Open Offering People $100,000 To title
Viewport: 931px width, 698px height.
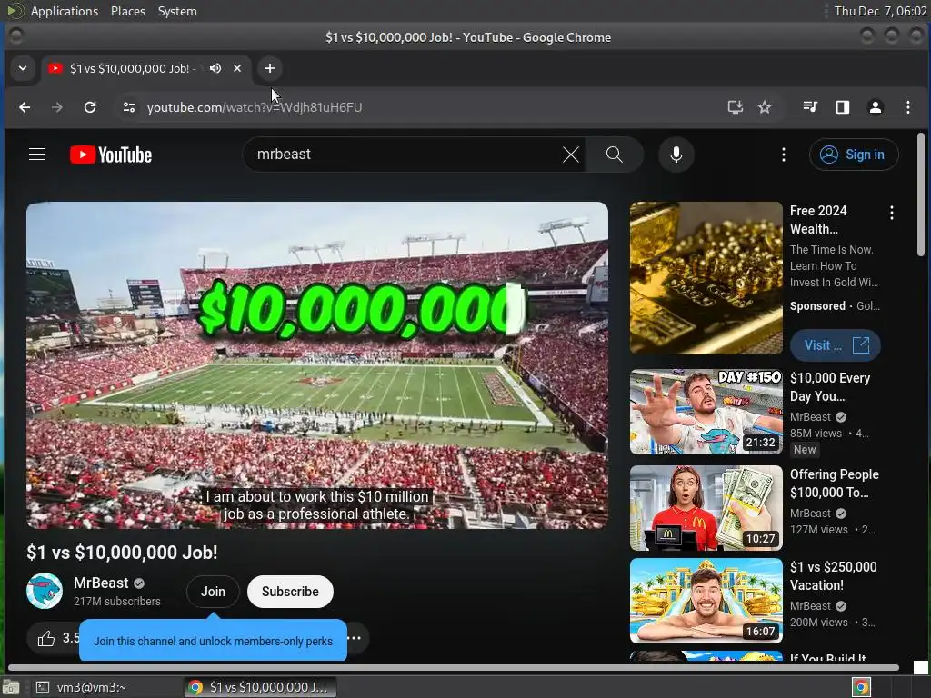click(x=835, y=484)
